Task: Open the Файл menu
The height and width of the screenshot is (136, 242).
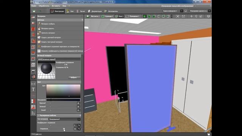Action: coord(34,6)
